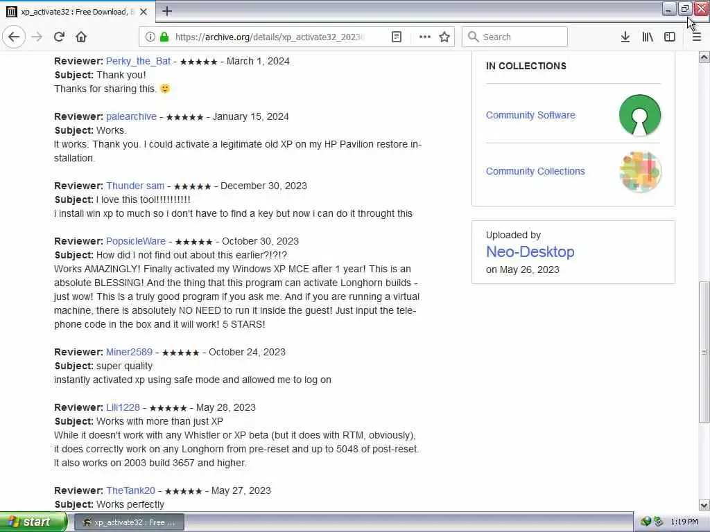710x532 pixels.
Task: Click the green secure connection padlock
Action: [164, 37]
